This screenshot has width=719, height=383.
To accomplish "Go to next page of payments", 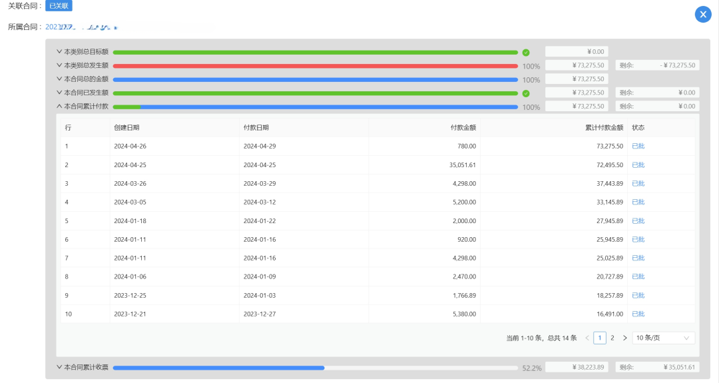I will pyautogui.click(x=624, y=338).
